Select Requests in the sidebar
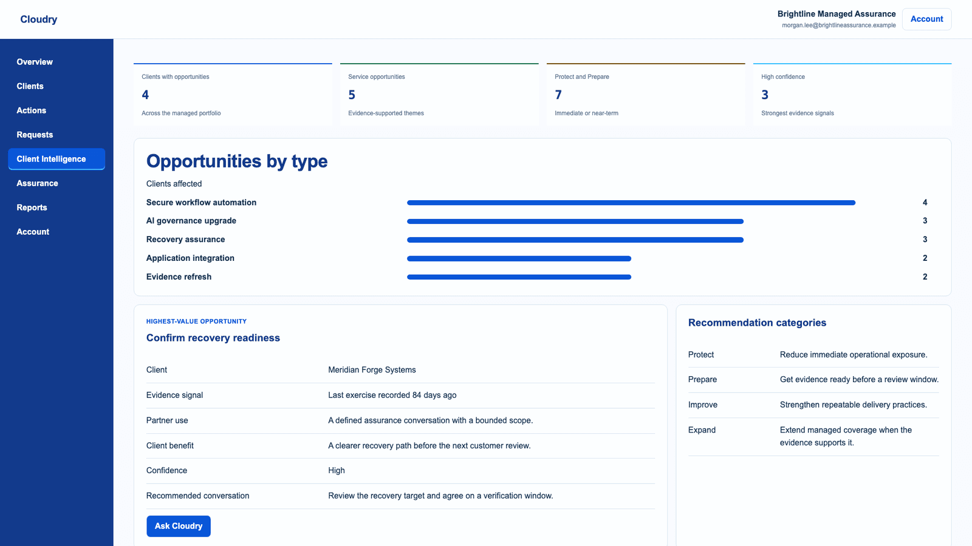Image resolution: width=972 pixels, height=546 pixels. pyautogui.click(x=56, y=135)
